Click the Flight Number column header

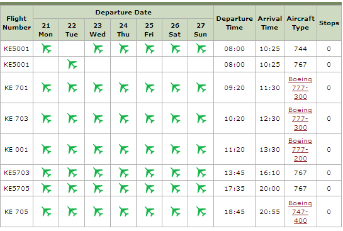pos(16,23)
